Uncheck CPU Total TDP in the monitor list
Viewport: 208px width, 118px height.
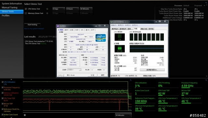point(3,98)
